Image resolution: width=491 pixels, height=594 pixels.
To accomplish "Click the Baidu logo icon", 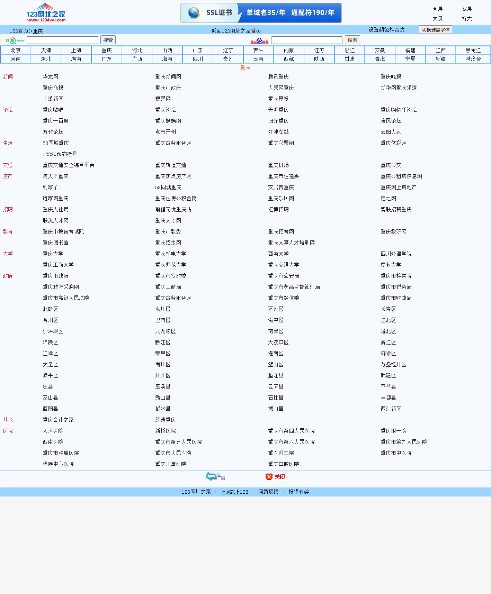I will click(x=259, y=41).
